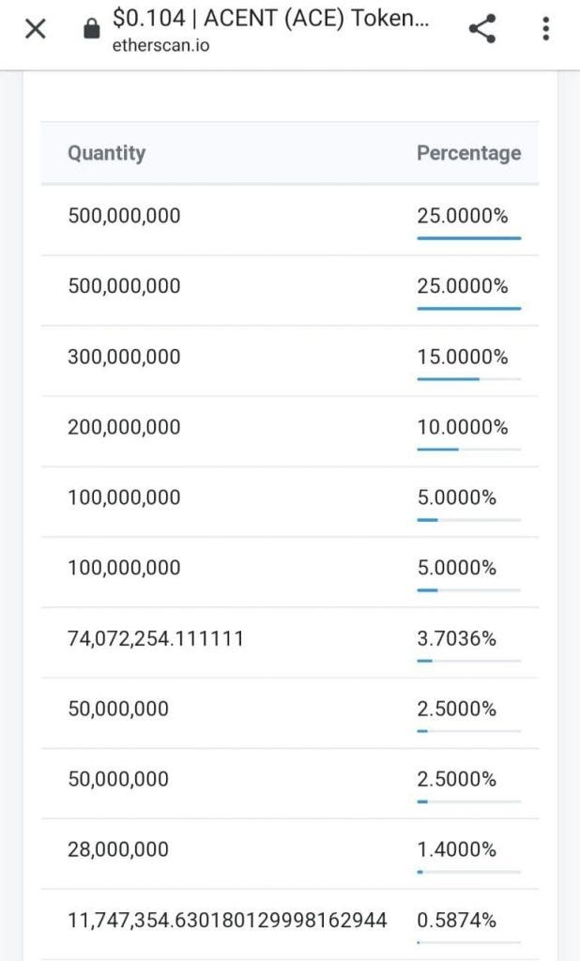Tap the 74,072,254.111111 quantity value
The image size is (580, 961).
tap(156, 638)
